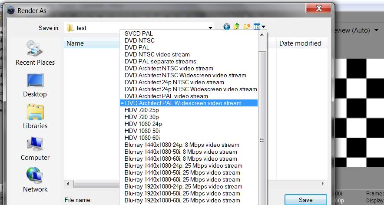The width and height of the screenshot is (384, 205).
Task: Sort files by Date modified column
Action: 302,43
